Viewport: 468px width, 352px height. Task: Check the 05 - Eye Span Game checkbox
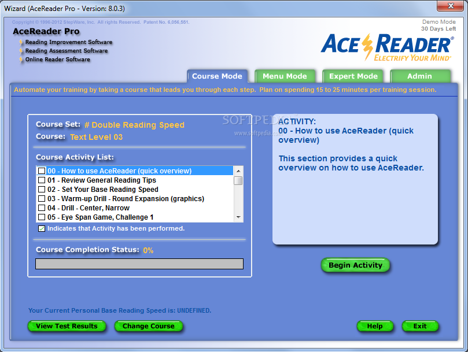coord(42,217)
